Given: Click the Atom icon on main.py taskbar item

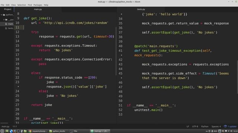Looking at the screenshot, I should click(92, 131).
